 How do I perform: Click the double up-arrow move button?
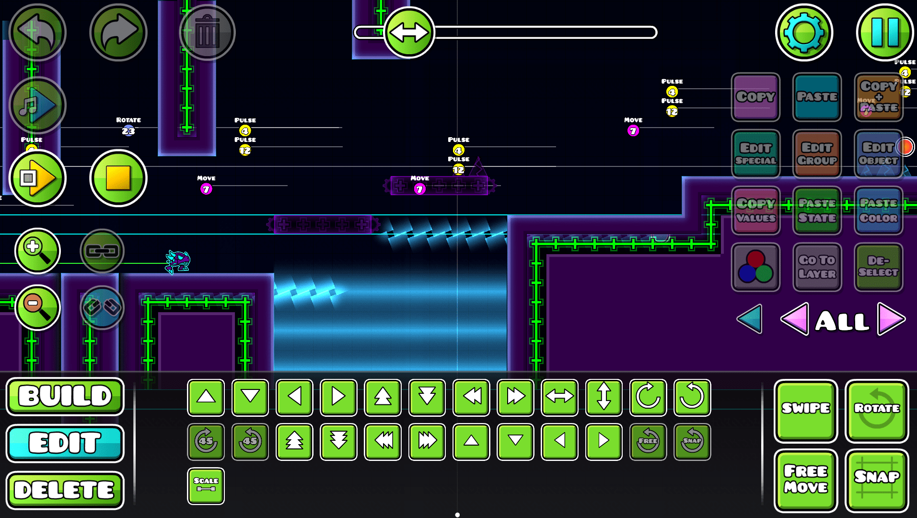coord(383,397)
